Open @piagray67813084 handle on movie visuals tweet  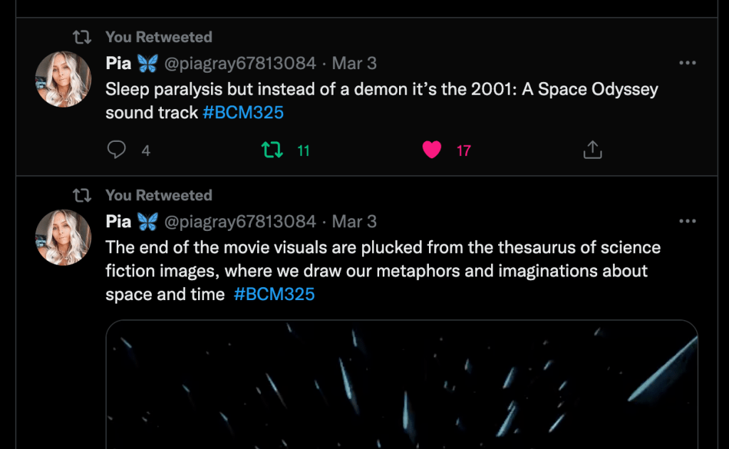pos(240,222)
